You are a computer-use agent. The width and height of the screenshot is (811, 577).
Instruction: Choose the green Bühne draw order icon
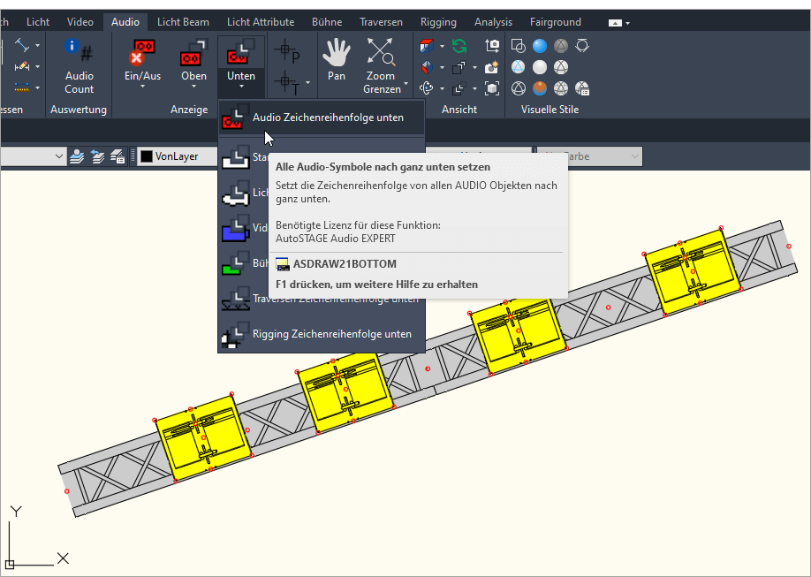[x=237, y=264]
